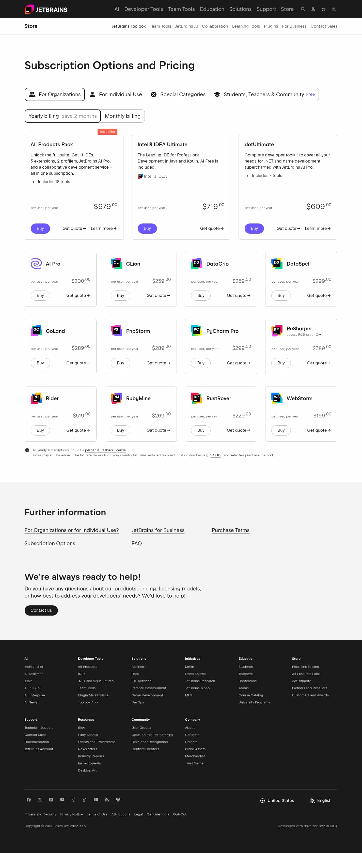Open Purchase Terms link
Viewport: 362px width, 853px height.
tap(230, 530)
